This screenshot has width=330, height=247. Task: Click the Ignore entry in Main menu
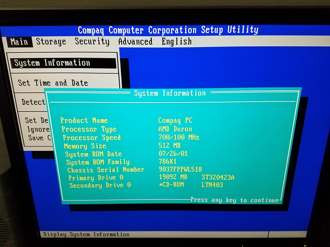pos(38,129)
